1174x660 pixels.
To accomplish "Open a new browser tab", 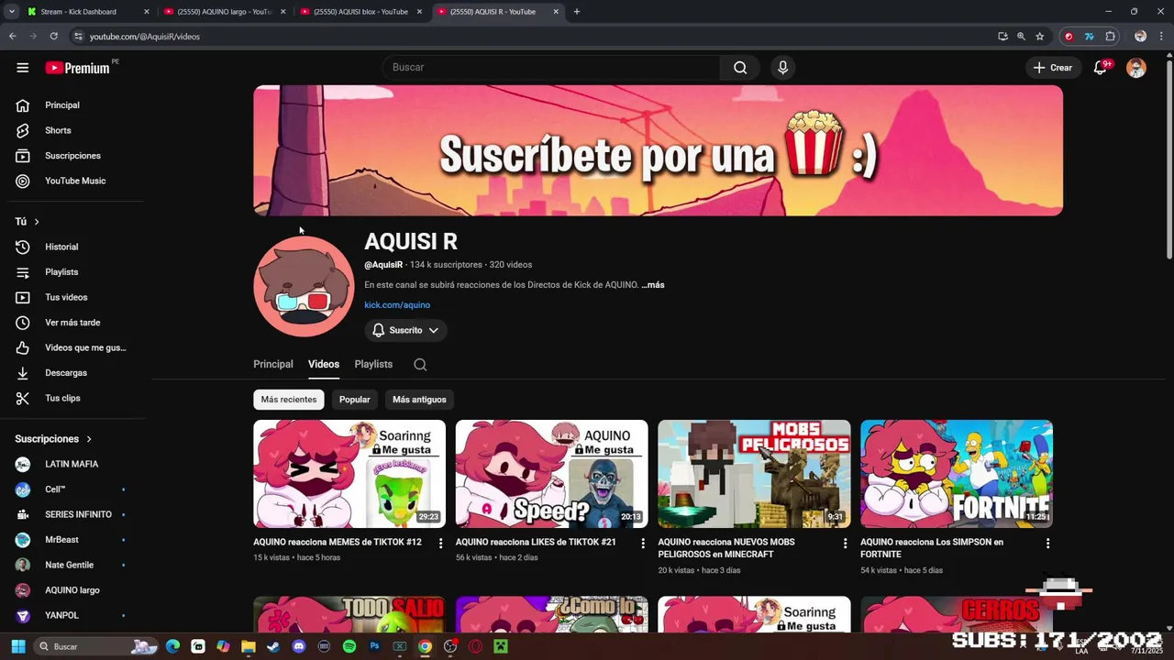I will [x=576, y=12].
